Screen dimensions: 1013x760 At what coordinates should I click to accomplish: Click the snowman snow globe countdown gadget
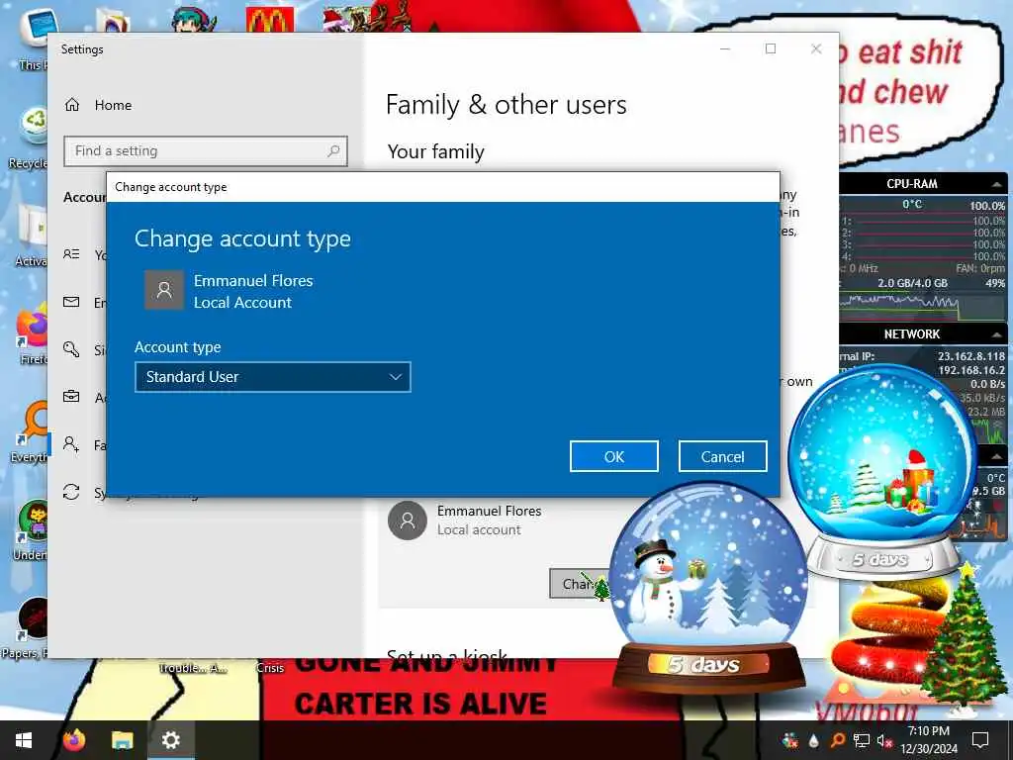point(708,587)
